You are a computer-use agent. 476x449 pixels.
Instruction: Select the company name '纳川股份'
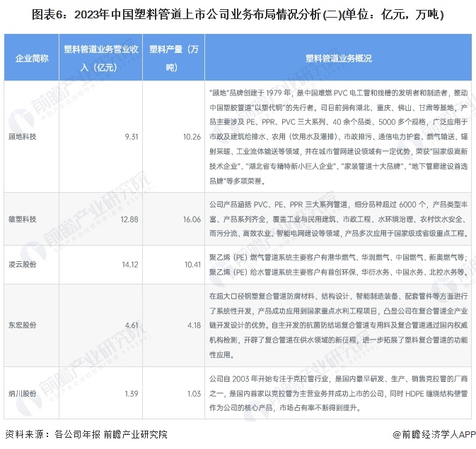click(x=23, y=393)
